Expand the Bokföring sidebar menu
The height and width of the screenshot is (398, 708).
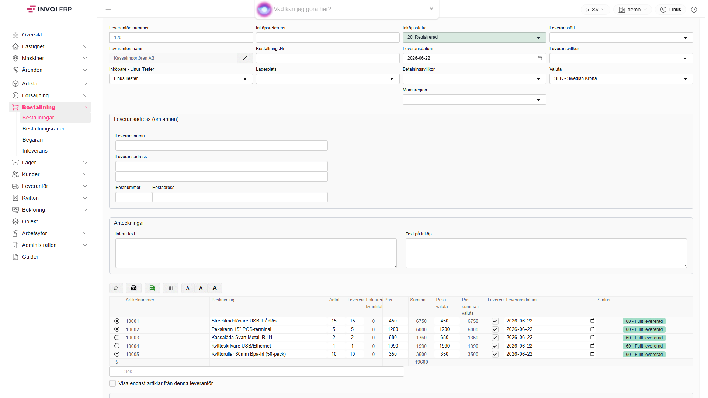[x=50, y=210]
